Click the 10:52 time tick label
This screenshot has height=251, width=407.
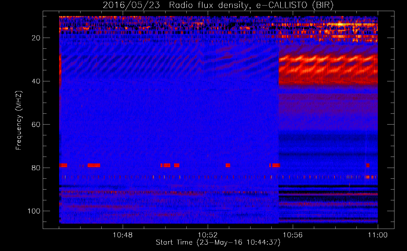click(208, 235)
